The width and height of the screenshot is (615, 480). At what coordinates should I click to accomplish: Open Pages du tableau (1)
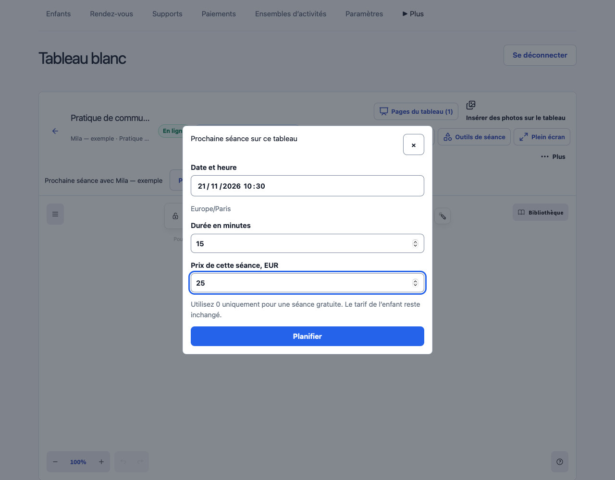pos(416,111)
